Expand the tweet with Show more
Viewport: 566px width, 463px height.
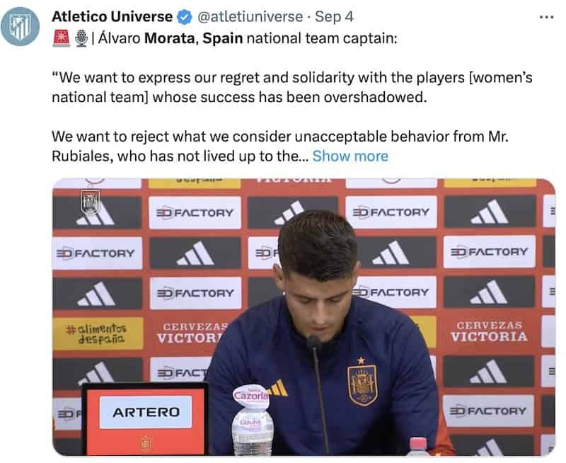(x=350, y=156)
